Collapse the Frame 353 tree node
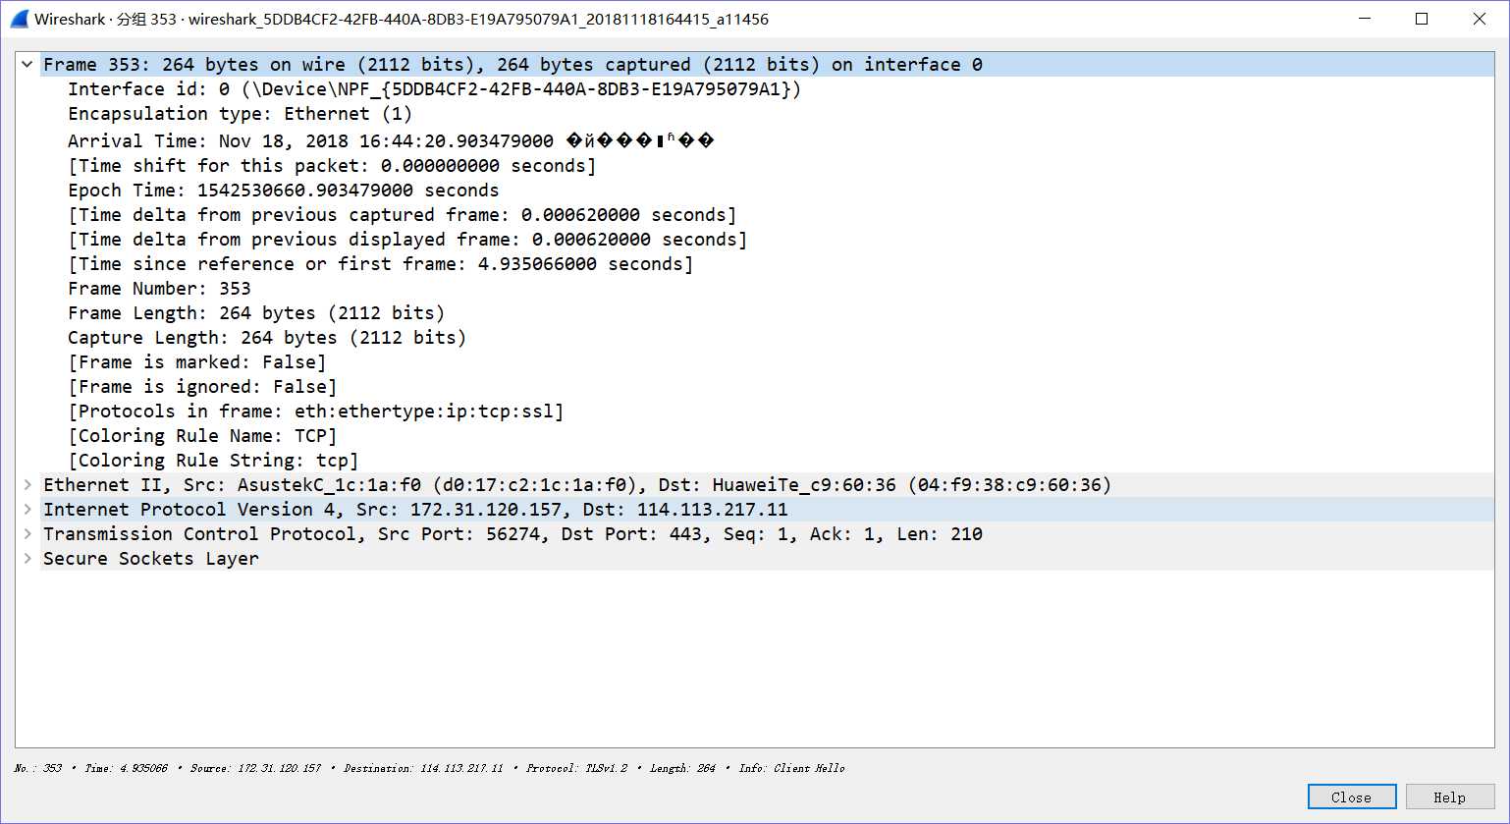This screenshot has height=824, width=1510. 27,65
